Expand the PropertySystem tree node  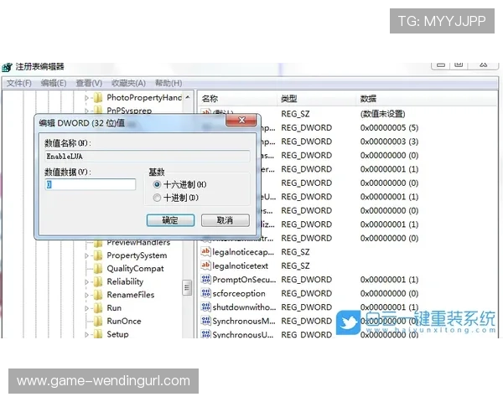point(86,255)
